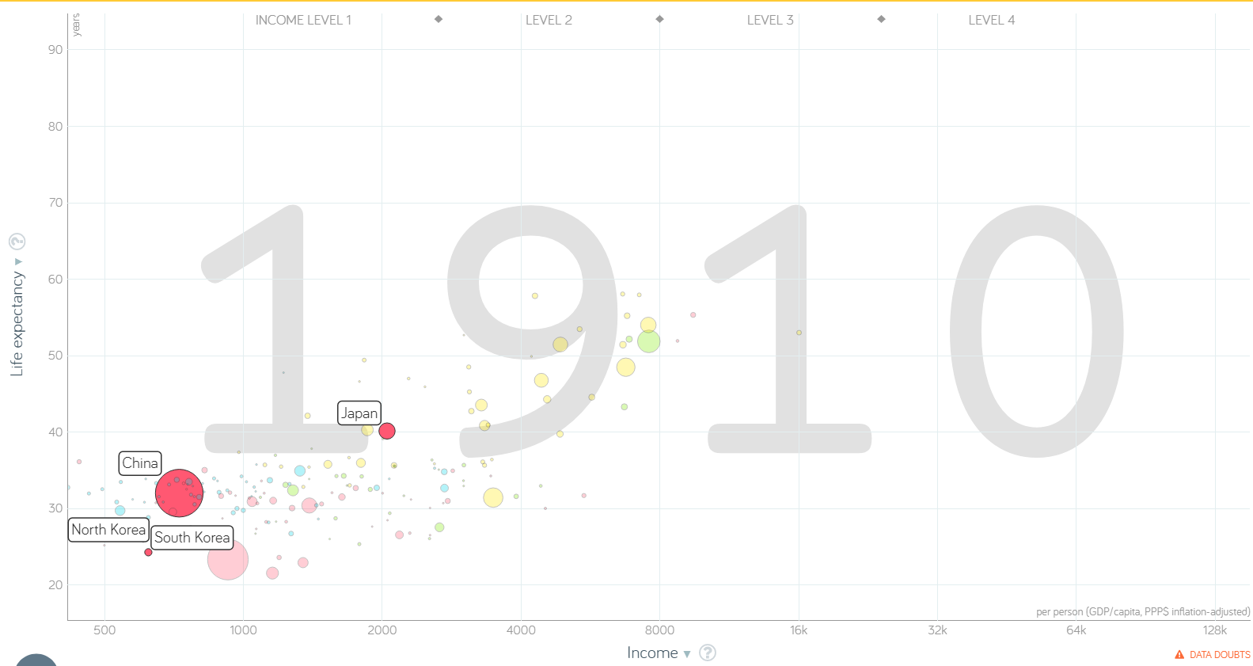Click the INCOME LEVEL 1 heading
The width and height of the screenshot is (1253, 666).
click(x=303, y=20)
